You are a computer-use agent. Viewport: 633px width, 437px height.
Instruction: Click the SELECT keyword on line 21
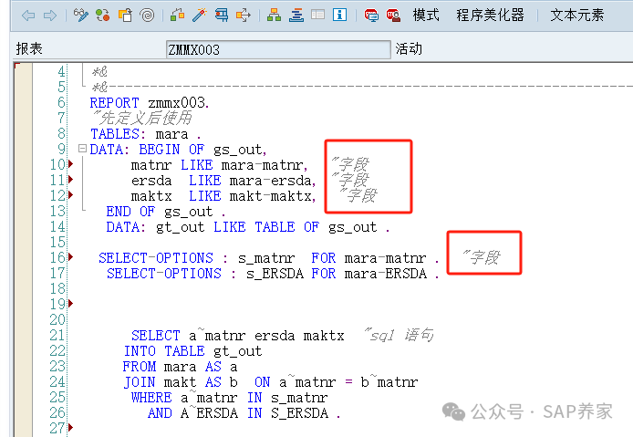tap(155, 335)
